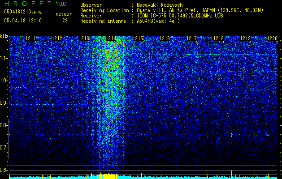The width and height of the screenshot is (282, 179).
Task: Click the 1217 time marker
Action: pyautogui.click(x=191, y=38)
